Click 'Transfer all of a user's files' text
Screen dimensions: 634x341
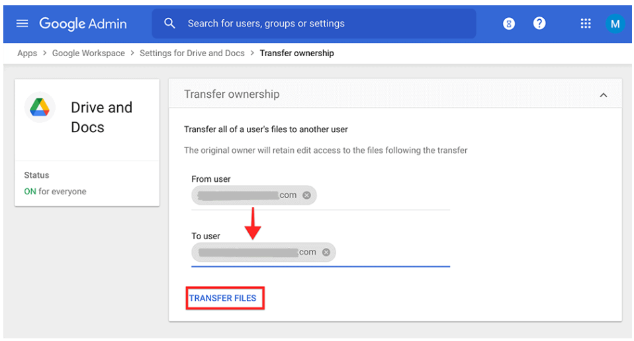coord(265,130)
